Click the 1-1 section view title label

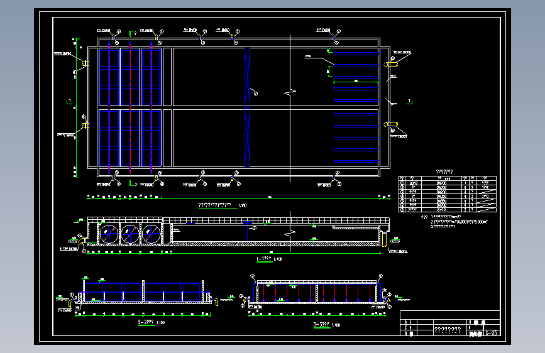point(264,259)
